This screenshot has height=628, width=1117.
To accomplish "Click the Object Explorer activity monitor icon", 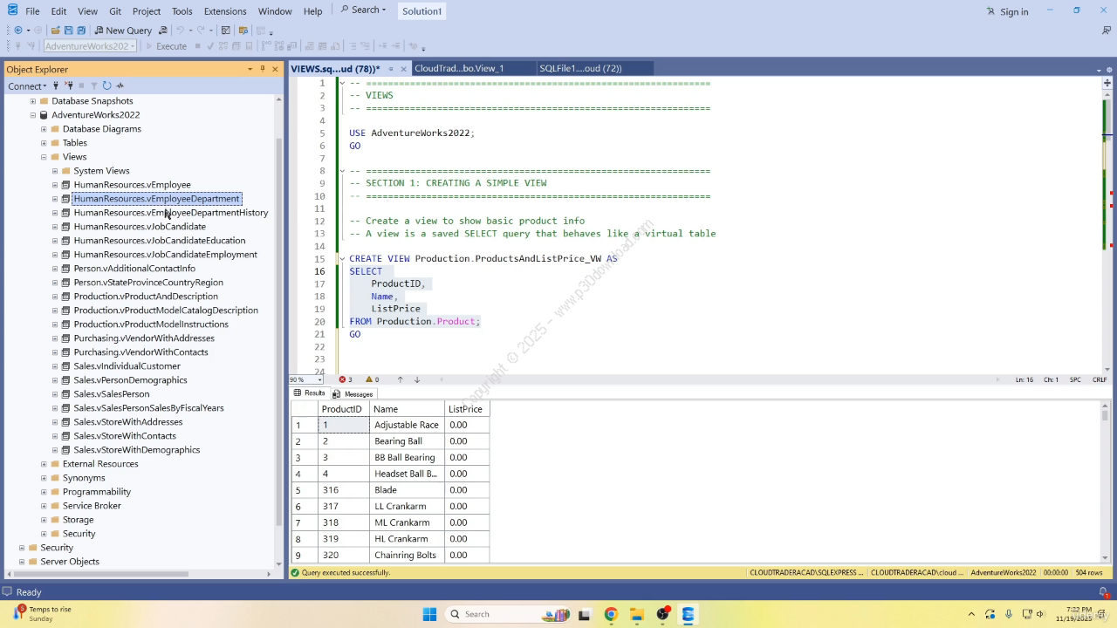I will 120,85.
